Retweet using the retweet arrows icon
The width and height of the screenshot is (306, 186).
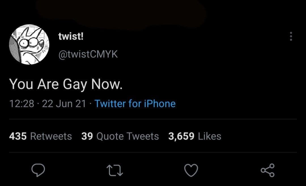[x=115, y=170]
